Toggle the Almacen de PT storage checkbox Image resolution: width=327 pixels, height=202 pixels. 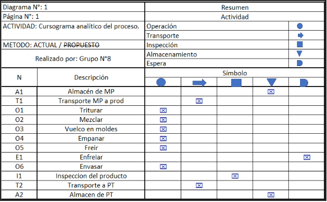click(x=271, y=194)
